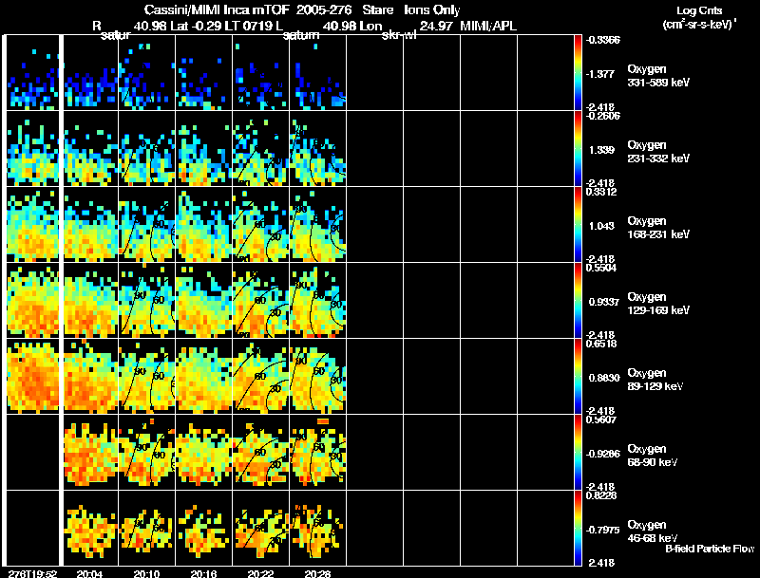Click the '276T19:52' time axis label
The width and height of the screenshot is (760, 578).
pos(32,574)
